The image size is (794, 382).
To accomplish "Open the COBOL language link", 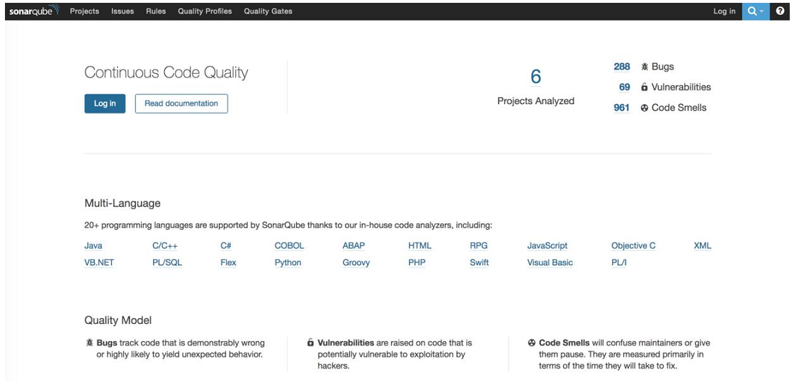I will click(290, 246).
